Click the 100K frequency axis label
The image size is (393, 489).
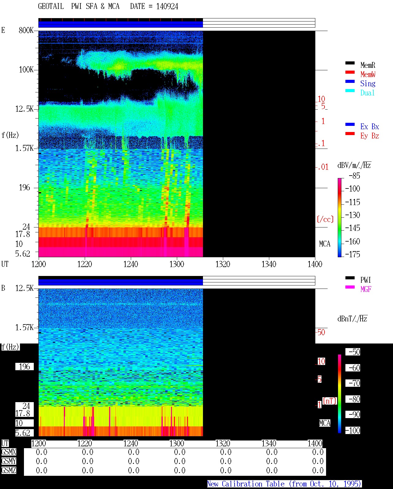[x=26, y=69]
